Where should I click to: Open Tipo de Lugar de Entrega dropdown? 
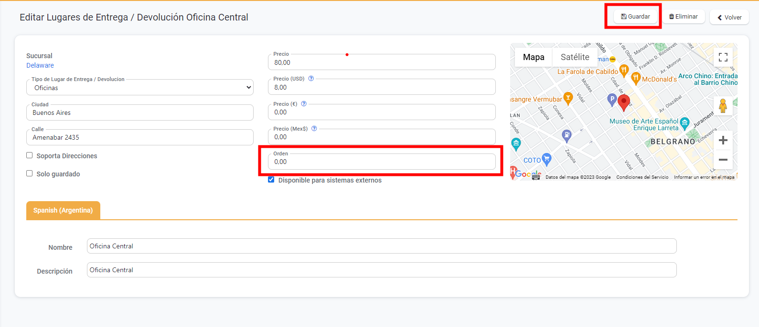coord(140,88)
